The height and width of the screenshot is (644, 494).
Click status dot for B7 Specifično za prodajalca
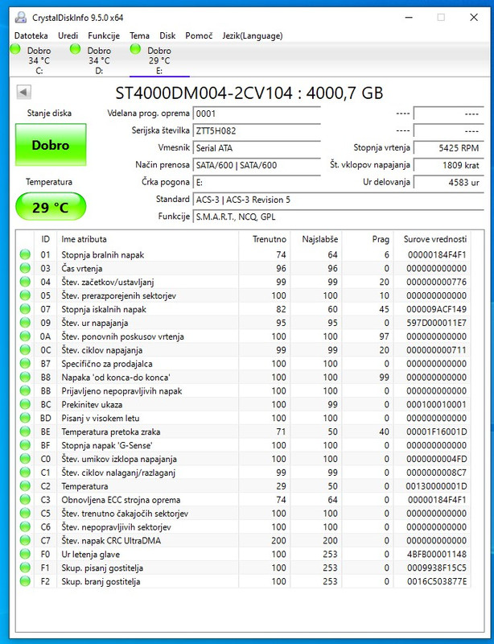pyautogui.click(x=25, y=364)
